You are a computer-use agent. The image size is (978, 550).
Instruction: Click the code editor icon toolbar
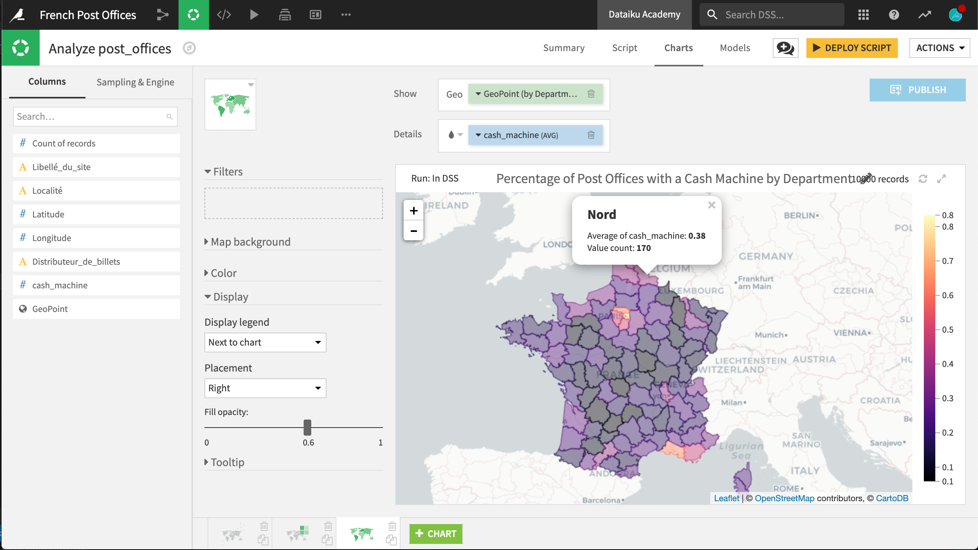click(224, 15)
